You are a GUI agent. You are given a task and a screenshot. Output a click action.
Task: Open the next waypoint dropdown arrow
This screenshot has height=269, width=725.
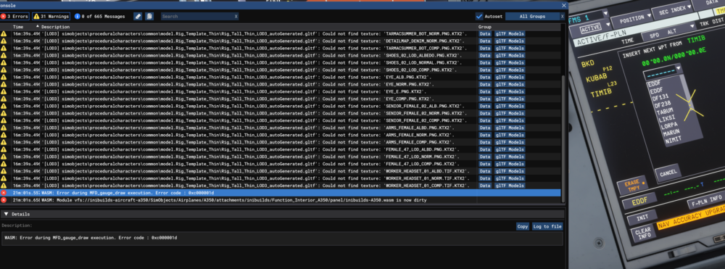click(x=679, y=69)
